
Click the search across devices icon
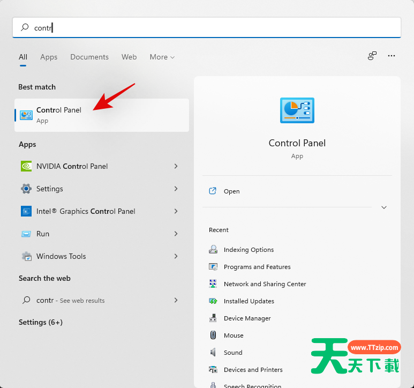click(x=372, y=56)
